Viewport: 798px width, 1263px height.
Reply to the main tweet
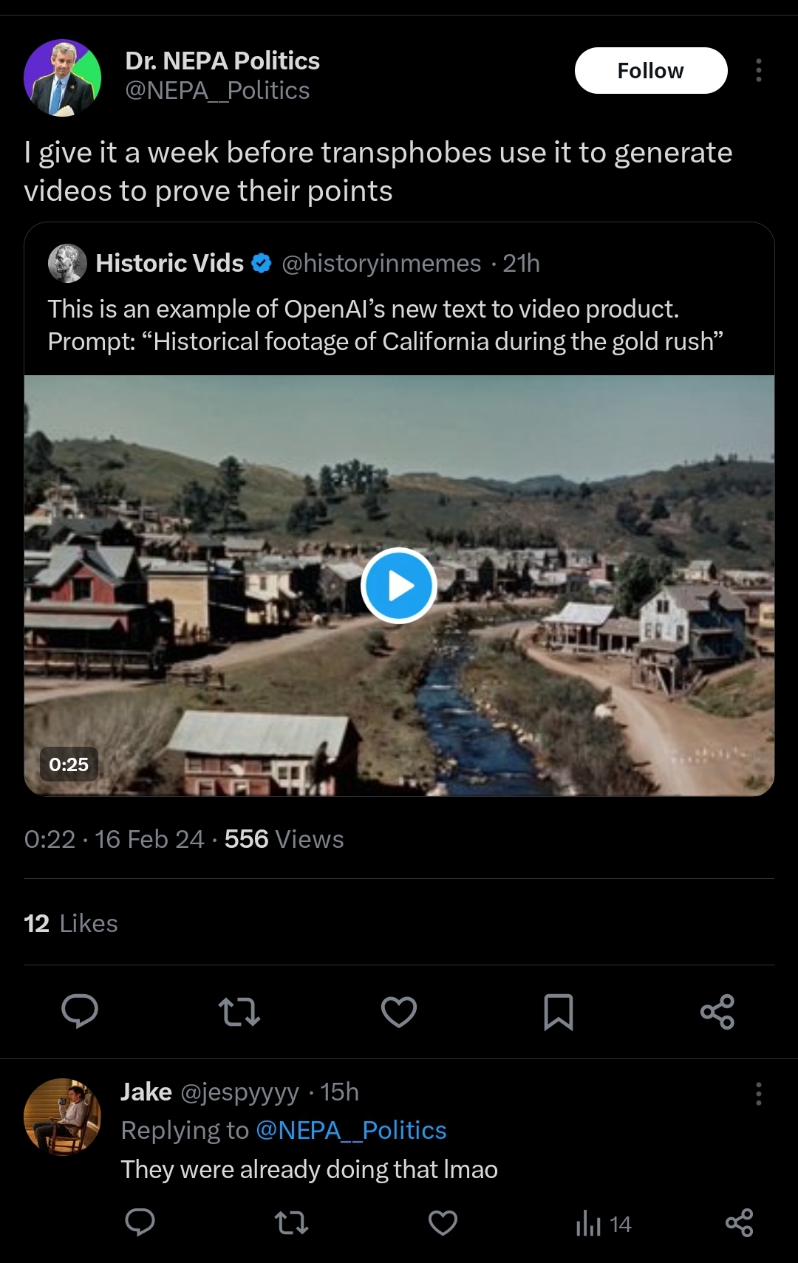click(x=80, y=1011)
